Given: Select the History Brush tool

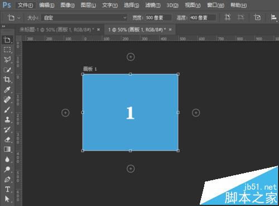Looking at the screenshot, I should [x=7, y=129].
